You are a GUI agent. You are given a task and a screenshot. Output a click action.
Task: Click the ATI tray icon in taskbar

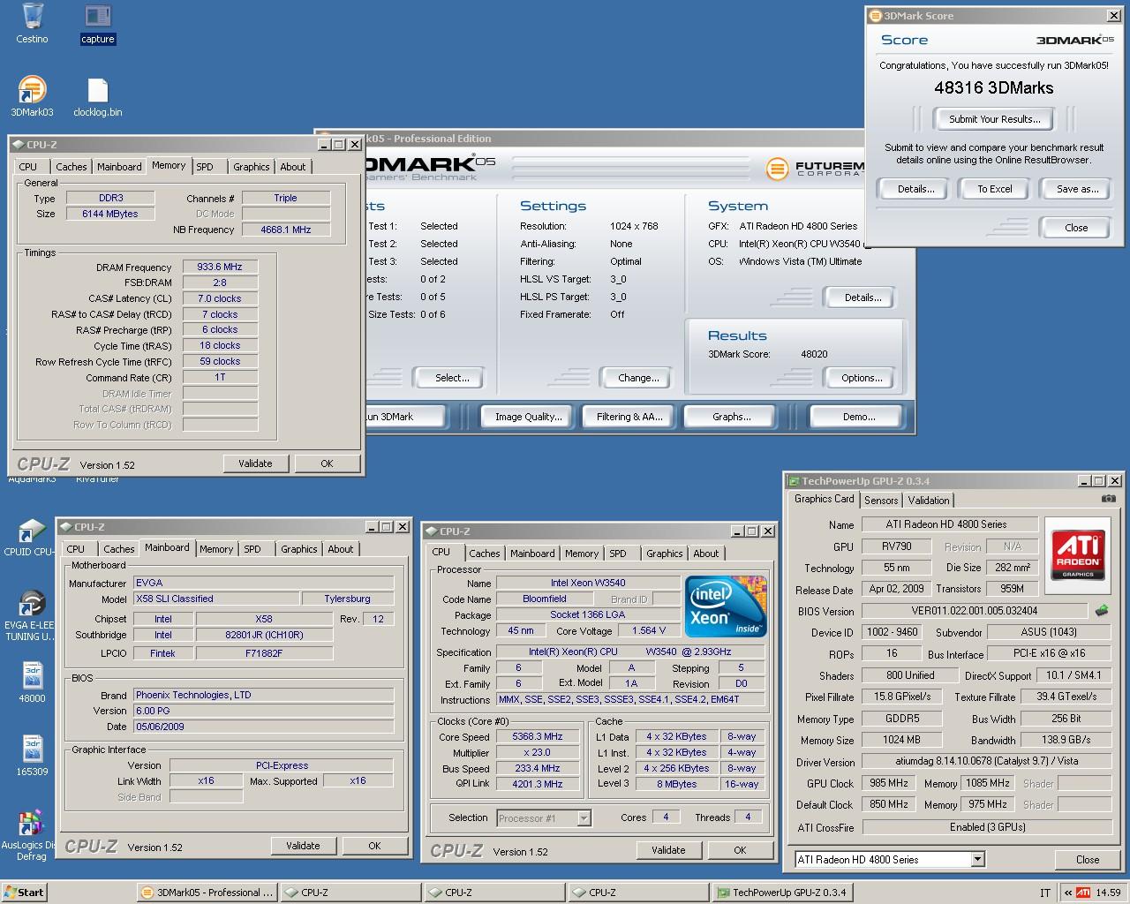coord(1081,893)
